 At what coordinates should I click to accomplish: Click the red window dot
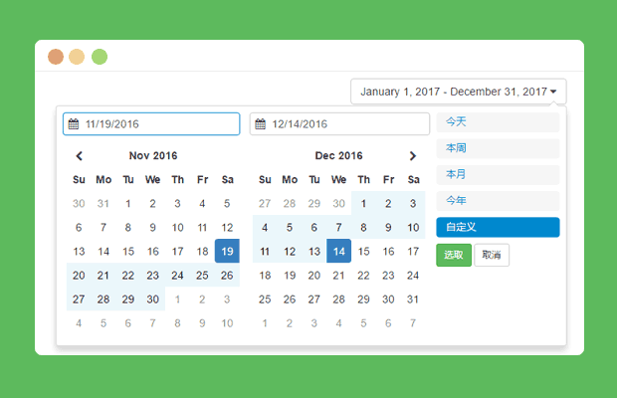56,57
